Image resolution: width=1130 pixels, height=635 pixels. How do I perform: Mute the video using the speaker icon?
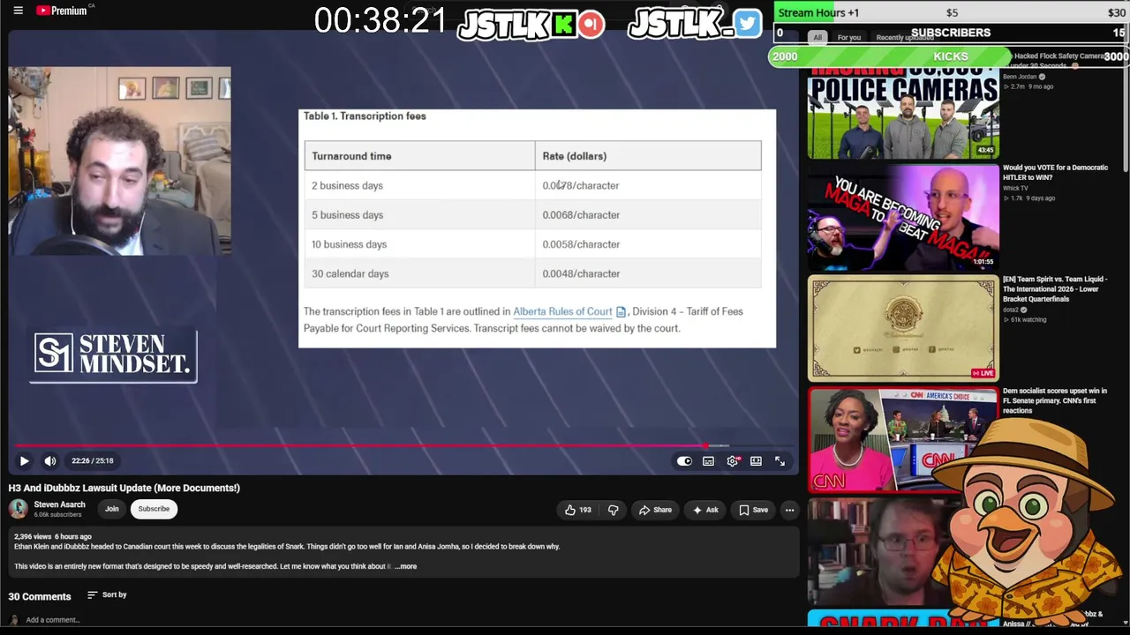50,460
